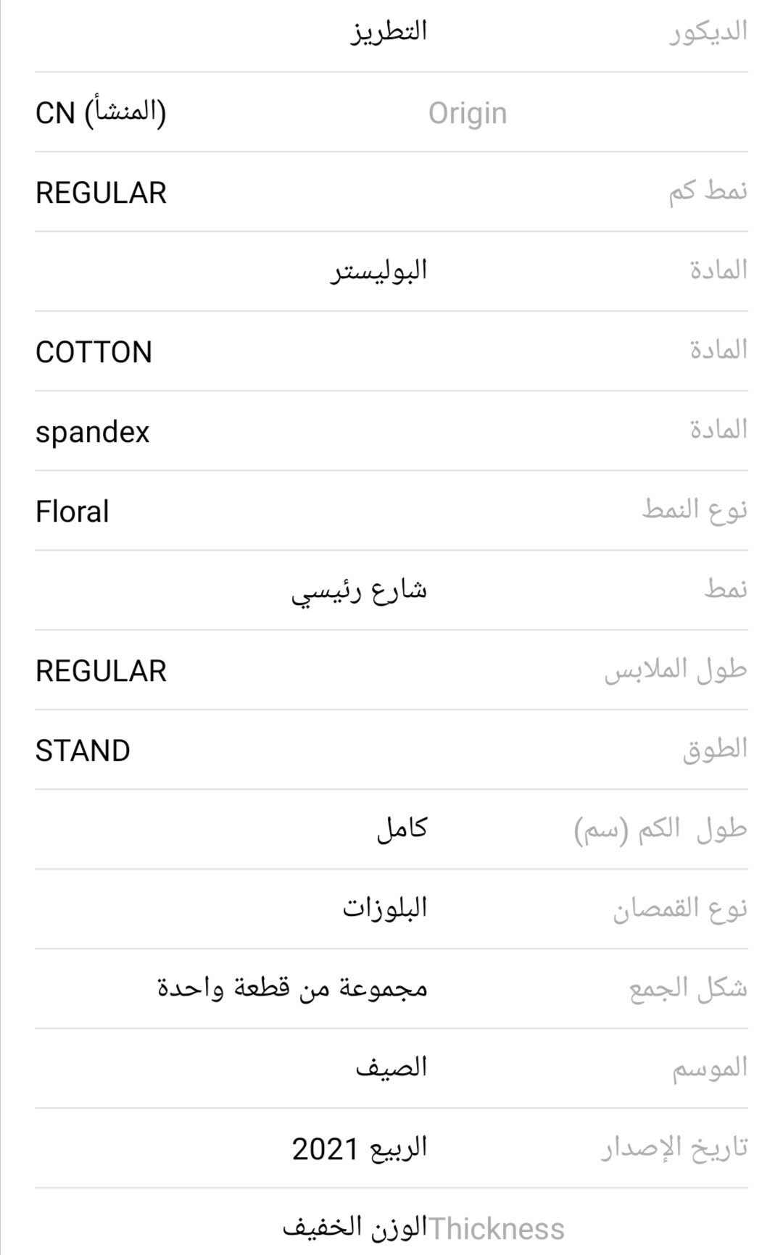Tap the Origin label
This screenshot has height=1255, width=783.
(x=467, y=113)
